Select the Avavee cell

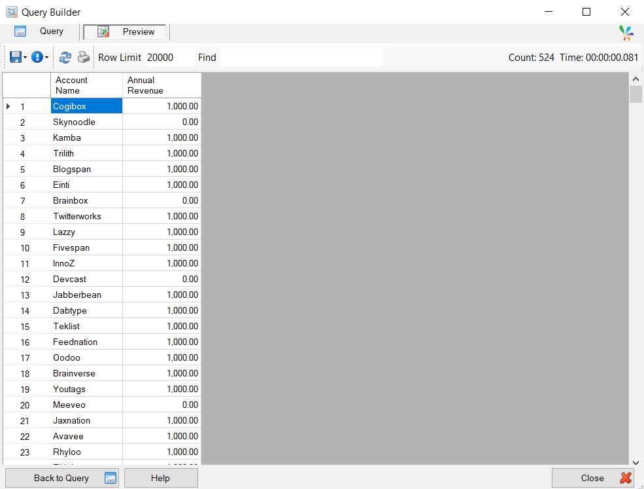pos(87,436)
